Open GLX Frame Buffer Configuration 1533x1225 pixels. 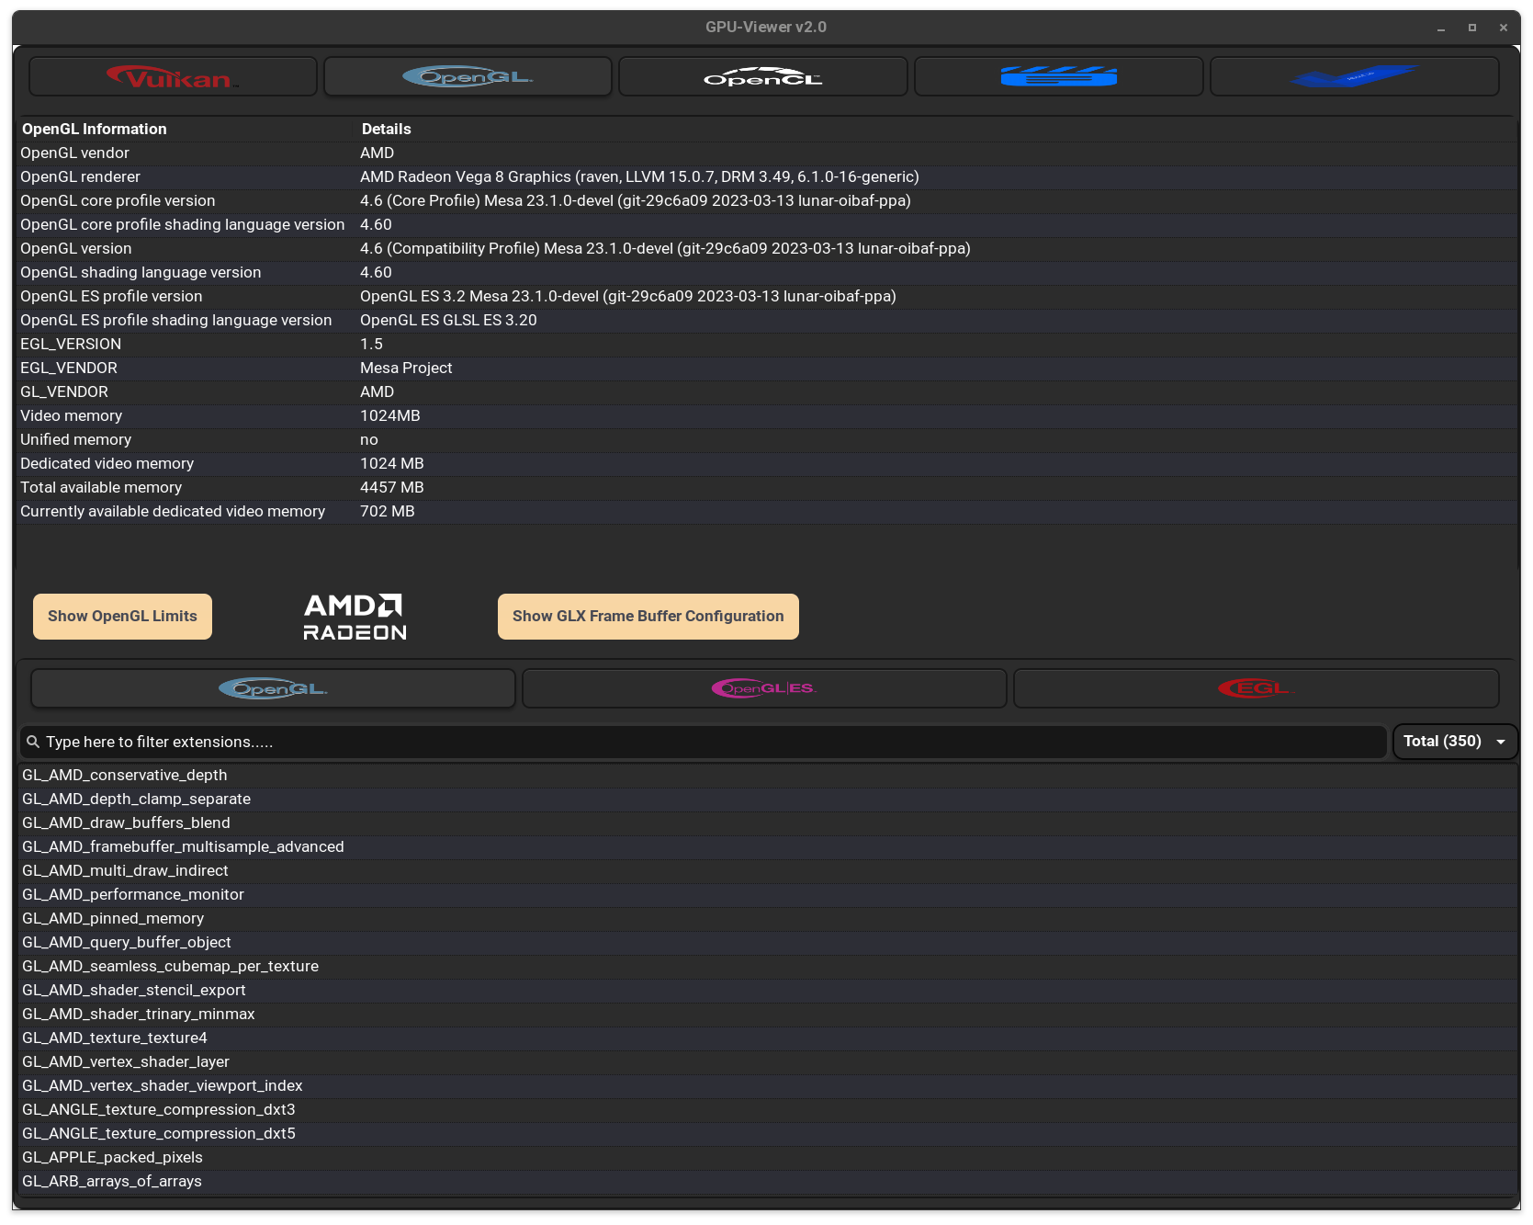coord(648,617)
